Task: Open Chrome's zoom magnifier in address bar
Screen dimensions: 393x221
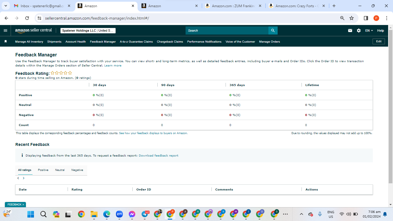Action: [342, 18]
